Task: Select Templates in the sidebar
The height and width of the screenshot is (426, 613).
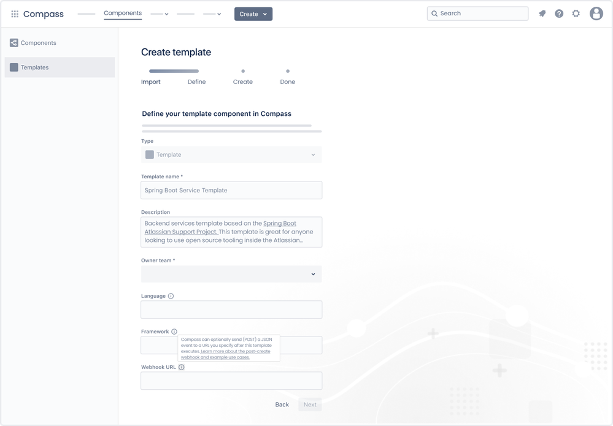Action: pyautogui.click(x=60, y=67)
